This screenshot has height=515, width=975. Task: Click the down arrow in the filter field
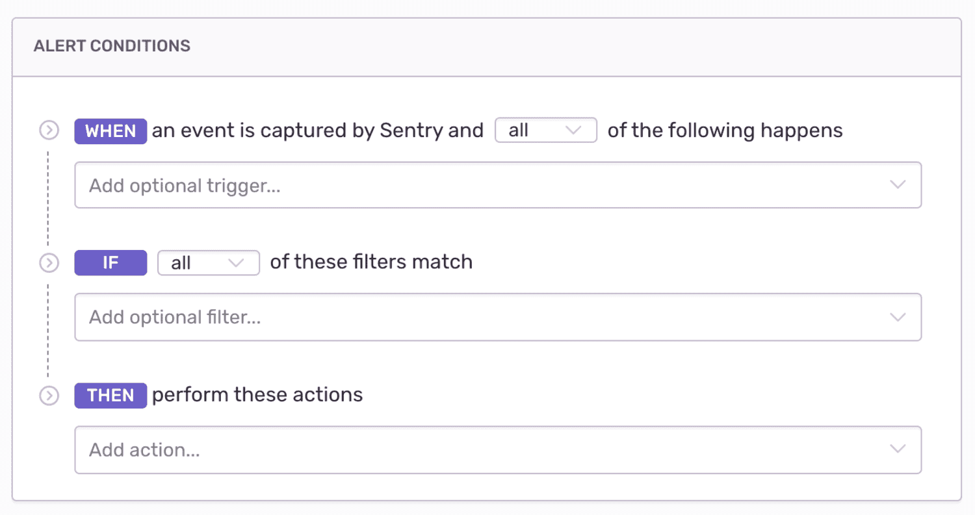click(x=898, y=317)
